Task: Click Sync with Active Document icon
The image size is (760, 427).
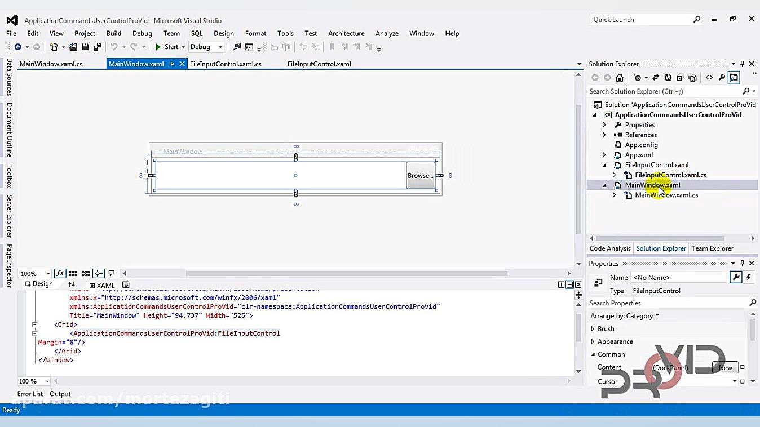Action: click(x=656, y=78)
